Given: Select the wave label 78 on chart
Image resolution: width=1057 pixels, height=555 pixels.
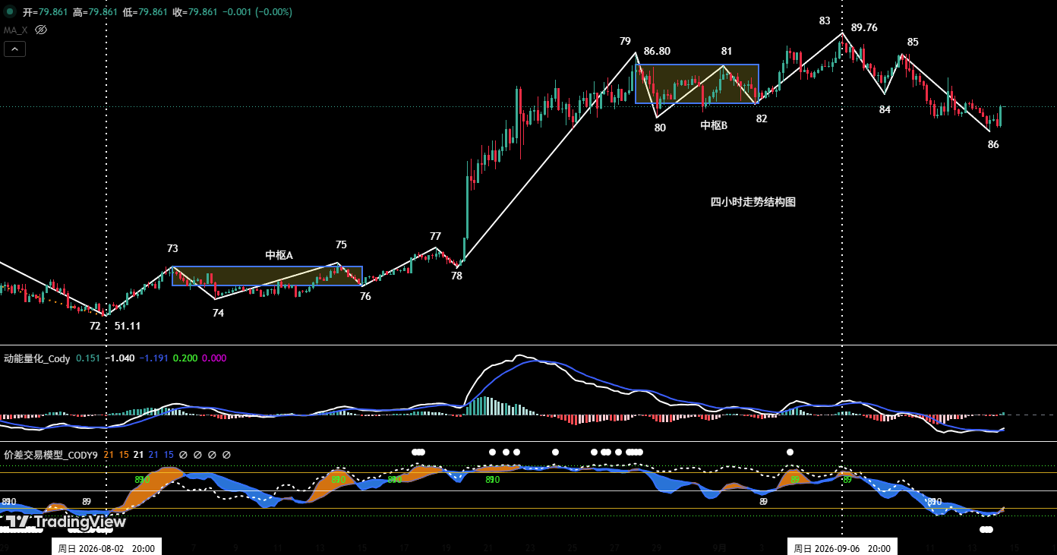Looking at the screenshot, I should tap(456, 276).
